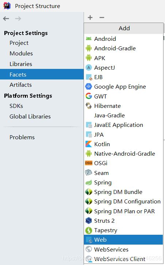The width and height of the screenshot is (165, 265).
Task: Click the Google App Engine icon
Action: tap(89, 87)
